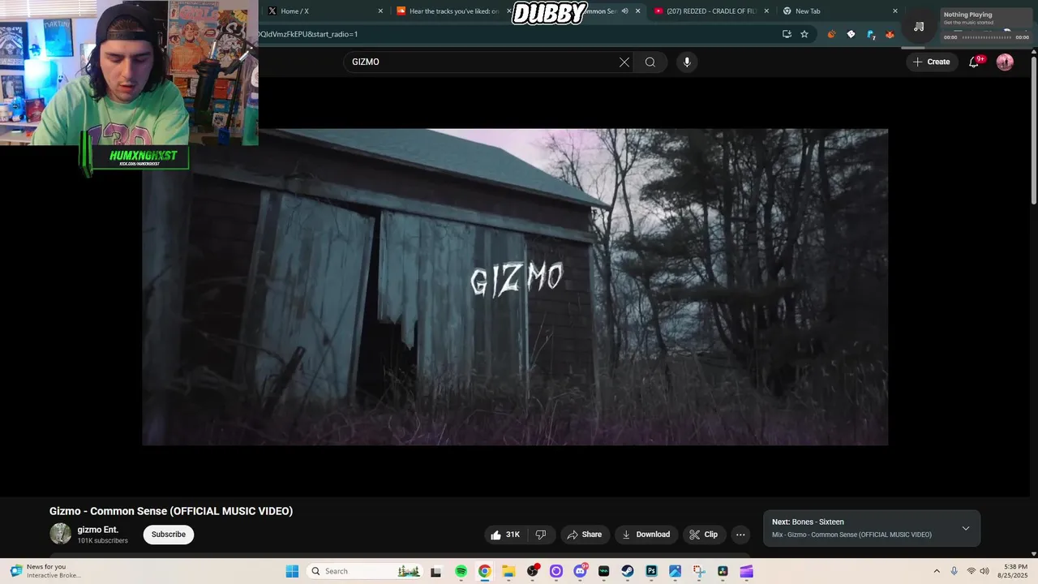Click the YouTube search magnifier button
The height and width of the screenshot is (584, 1038).
click(x=650, y=62)
